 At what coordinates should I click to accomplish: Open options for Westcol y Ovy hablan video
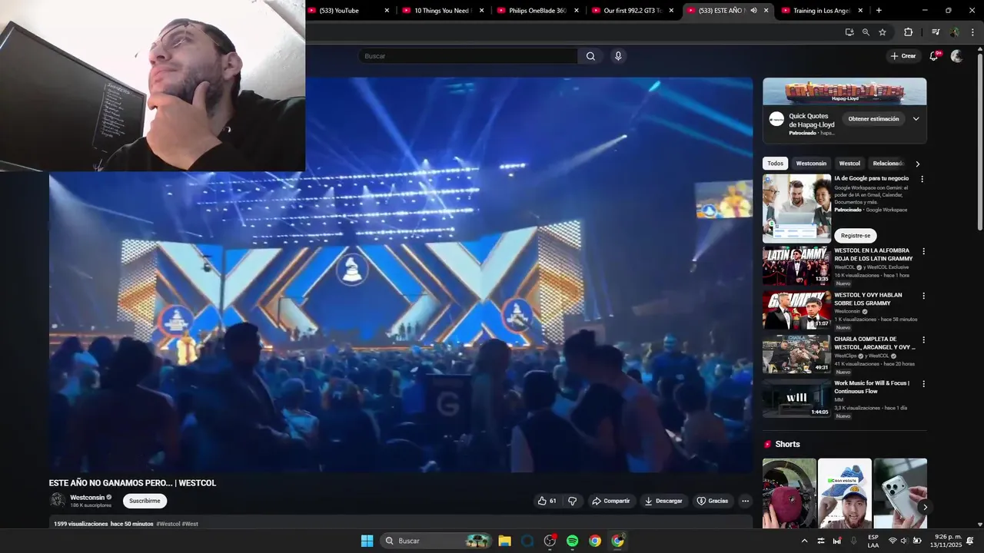[923, 296]
